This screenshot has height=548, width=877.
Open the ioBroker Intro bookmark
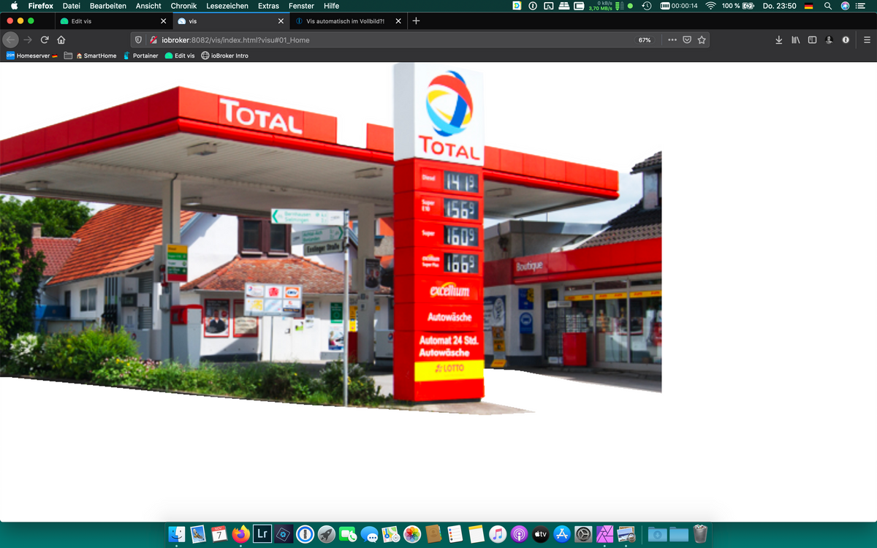pyautogui.click(x=229, y=56)
